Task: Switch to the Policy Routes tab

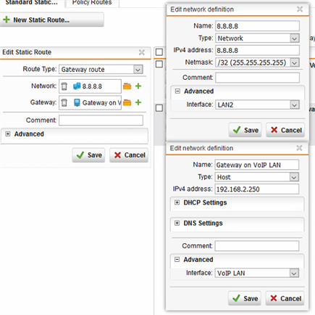Action: [92, 3]
